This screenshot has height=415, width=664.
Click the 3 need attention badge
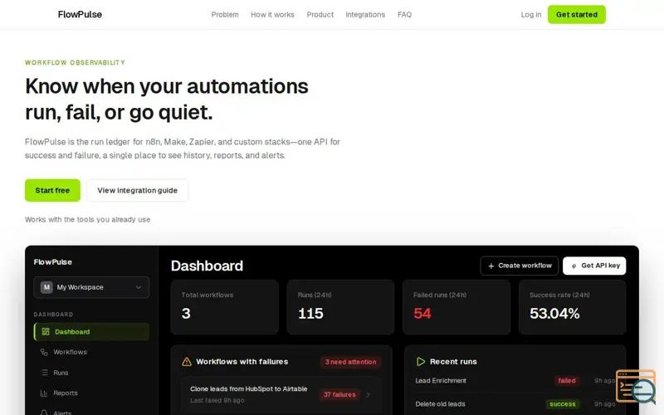pos(350,362)
